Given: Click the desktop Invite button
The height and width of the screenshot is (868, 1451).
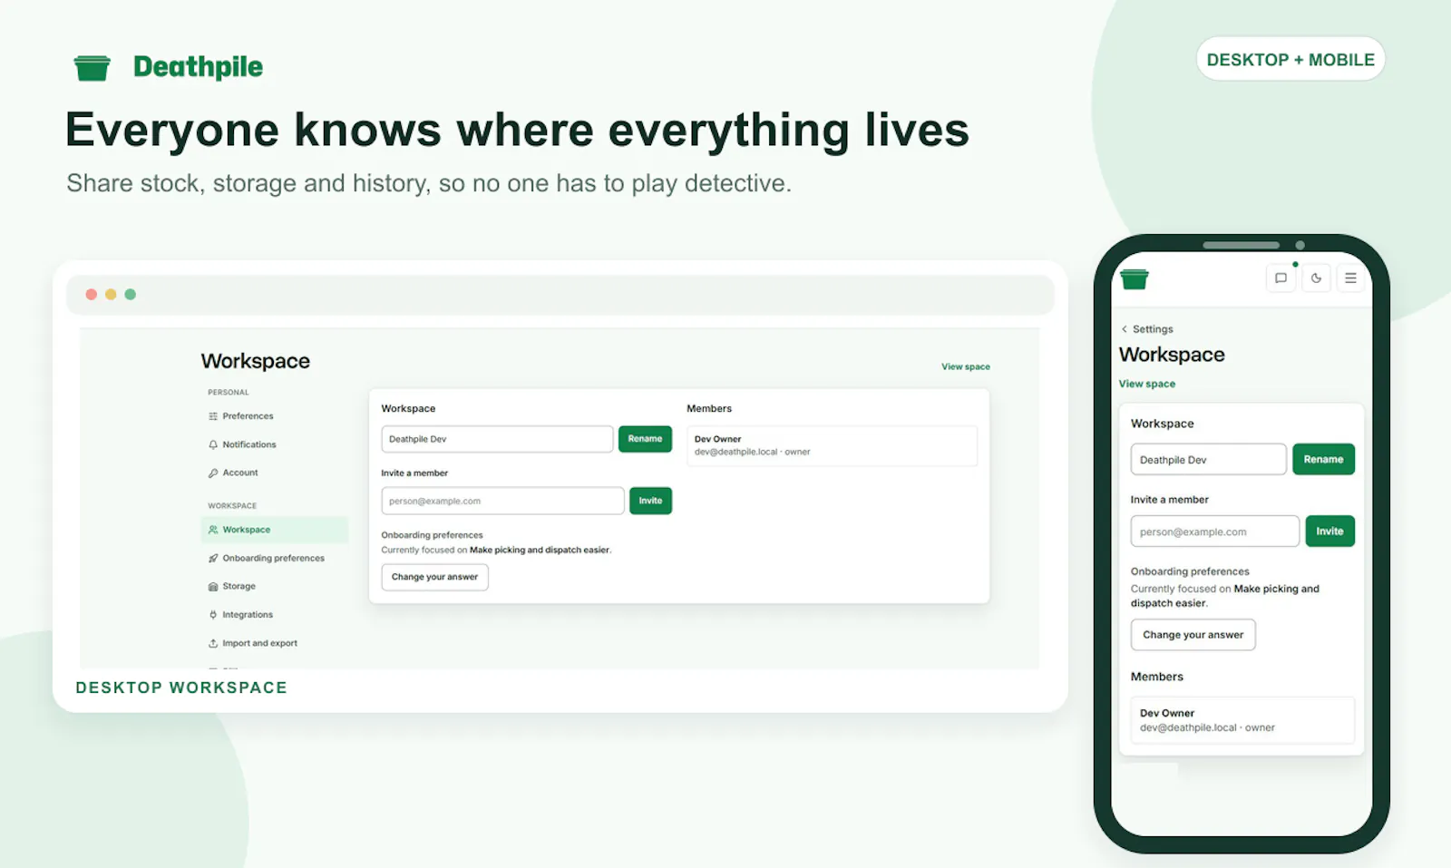Looking at the screenshot, I should [x=650, y=501].
